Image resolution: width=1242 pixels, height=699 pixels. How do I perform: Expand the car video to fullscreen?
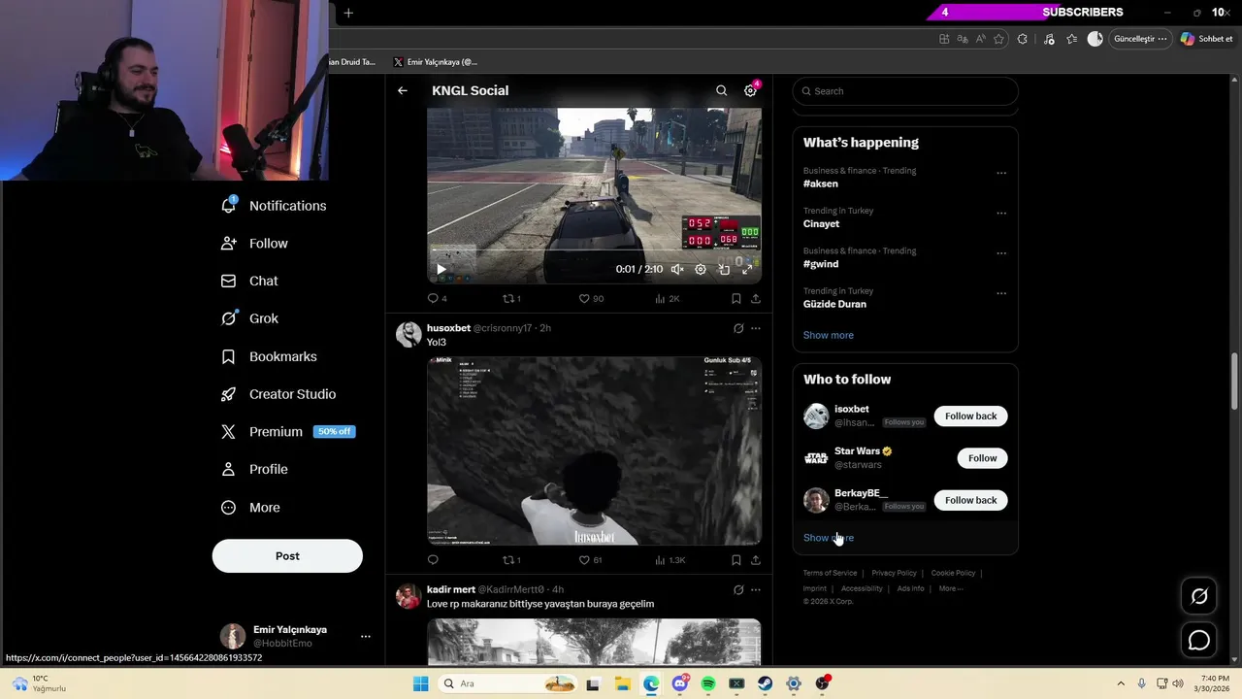[747, 269]
